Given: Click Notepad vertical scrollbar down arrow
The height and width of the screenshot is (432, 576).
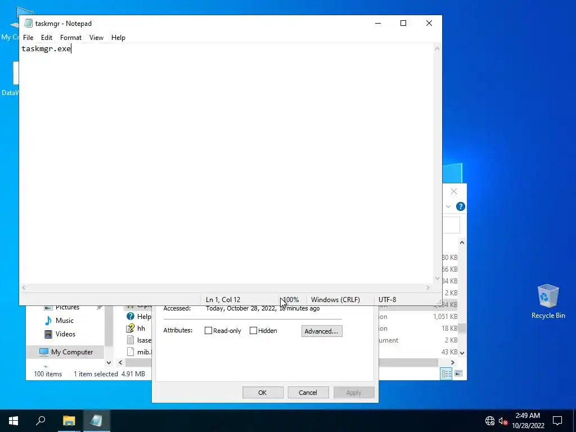Looking at the screenshot, I should pyautogui.click(x=437, y=278).
